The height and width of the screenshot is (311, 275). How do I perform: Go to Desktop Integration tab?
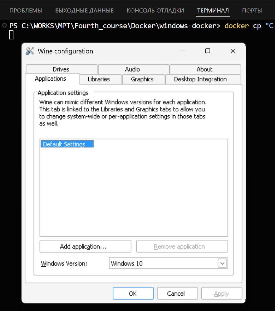tap(203, 79)
